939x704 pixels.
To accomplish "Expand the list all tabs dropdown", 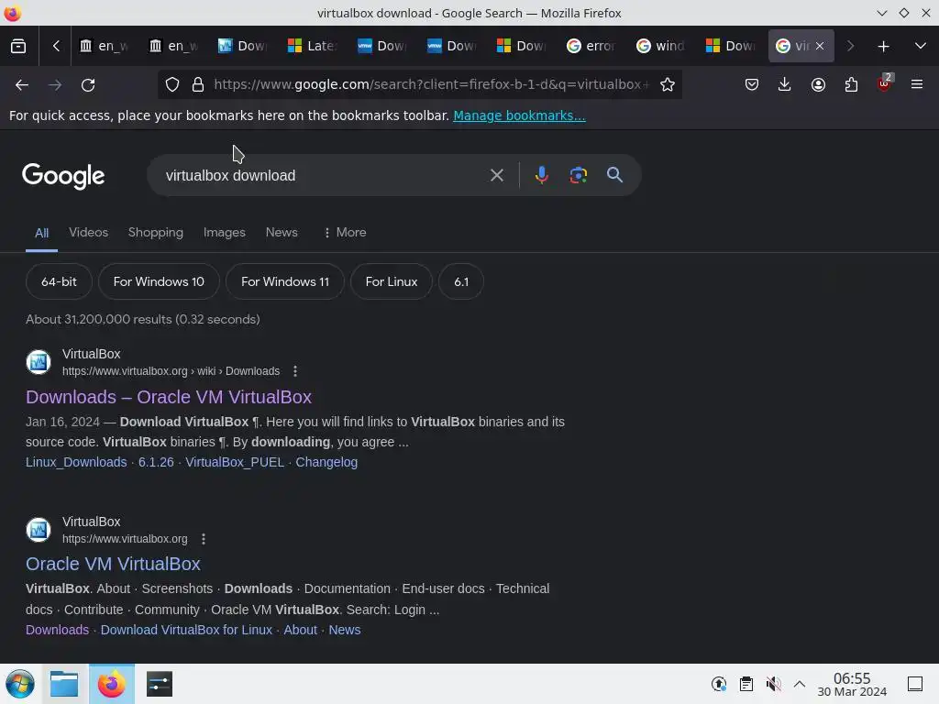I will point(921,46).
